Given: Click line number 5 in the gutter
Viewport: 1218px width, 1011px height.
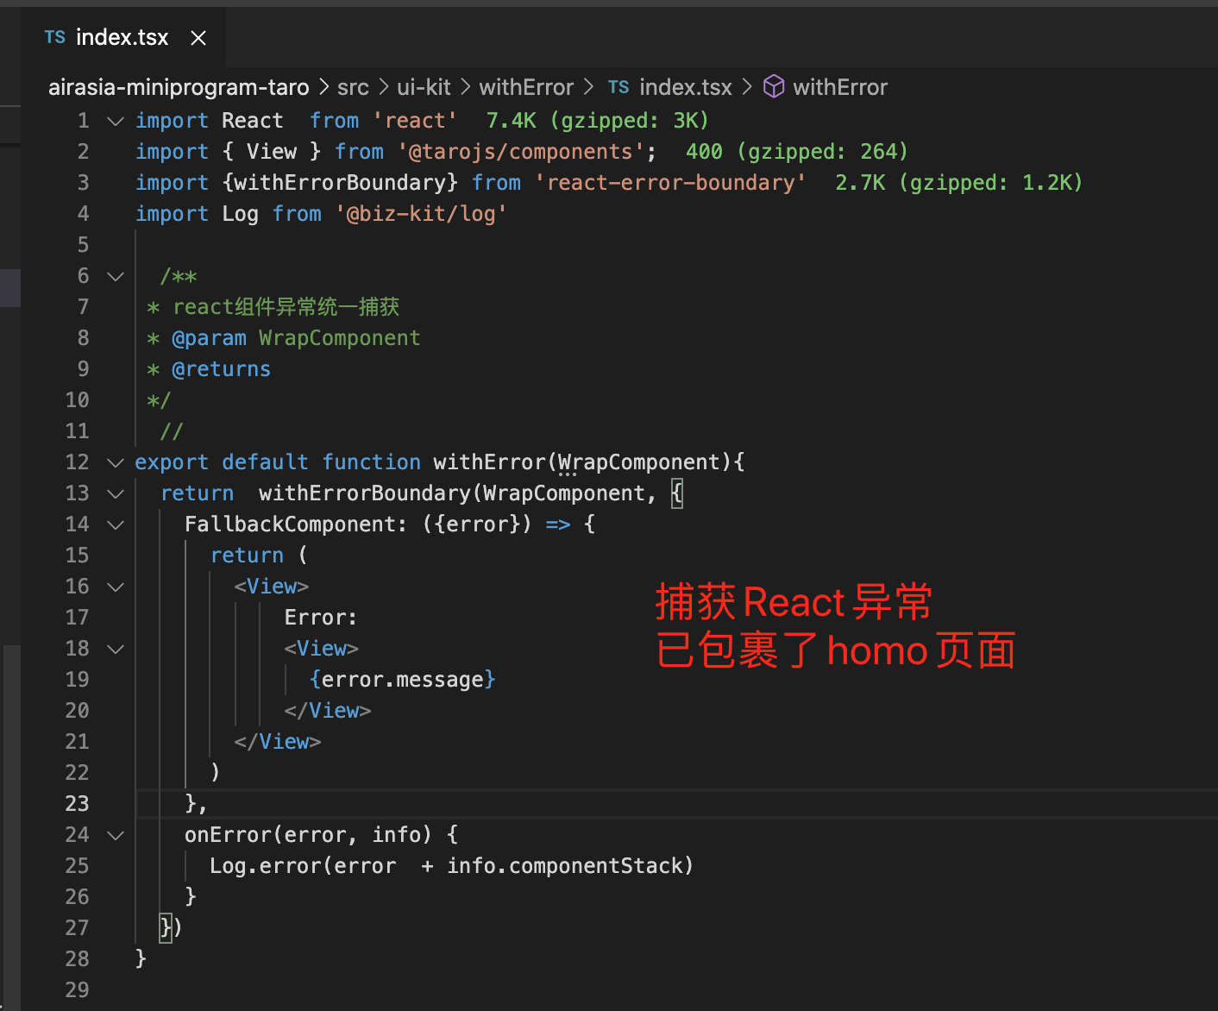Looking at the screenshot, I should [x=83, y=245].
